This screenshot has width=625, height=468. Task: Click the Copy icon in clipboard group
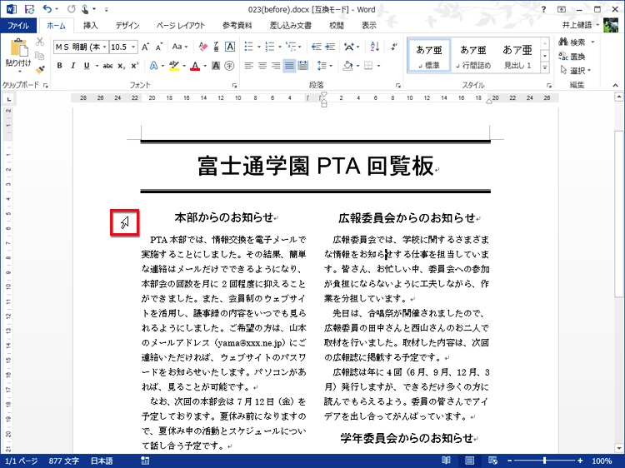coord(40,55)
